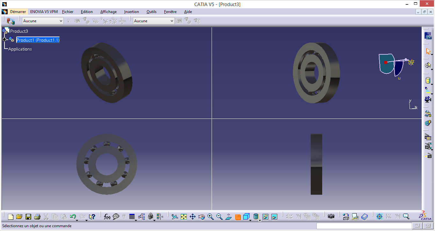
Task: Select Product3 root in tree
Action: [19, 31]
